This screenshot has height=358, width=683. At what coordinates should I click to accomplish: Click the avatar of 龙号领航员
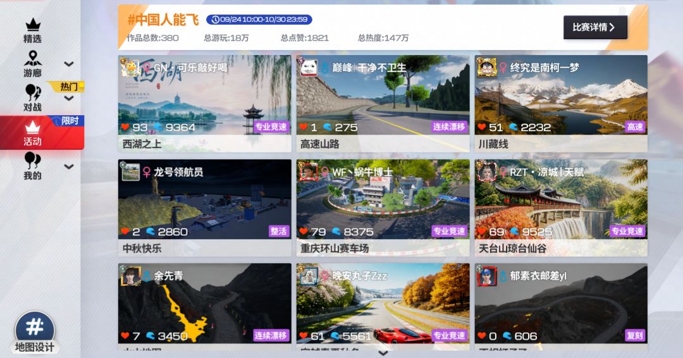click(130, 172)
